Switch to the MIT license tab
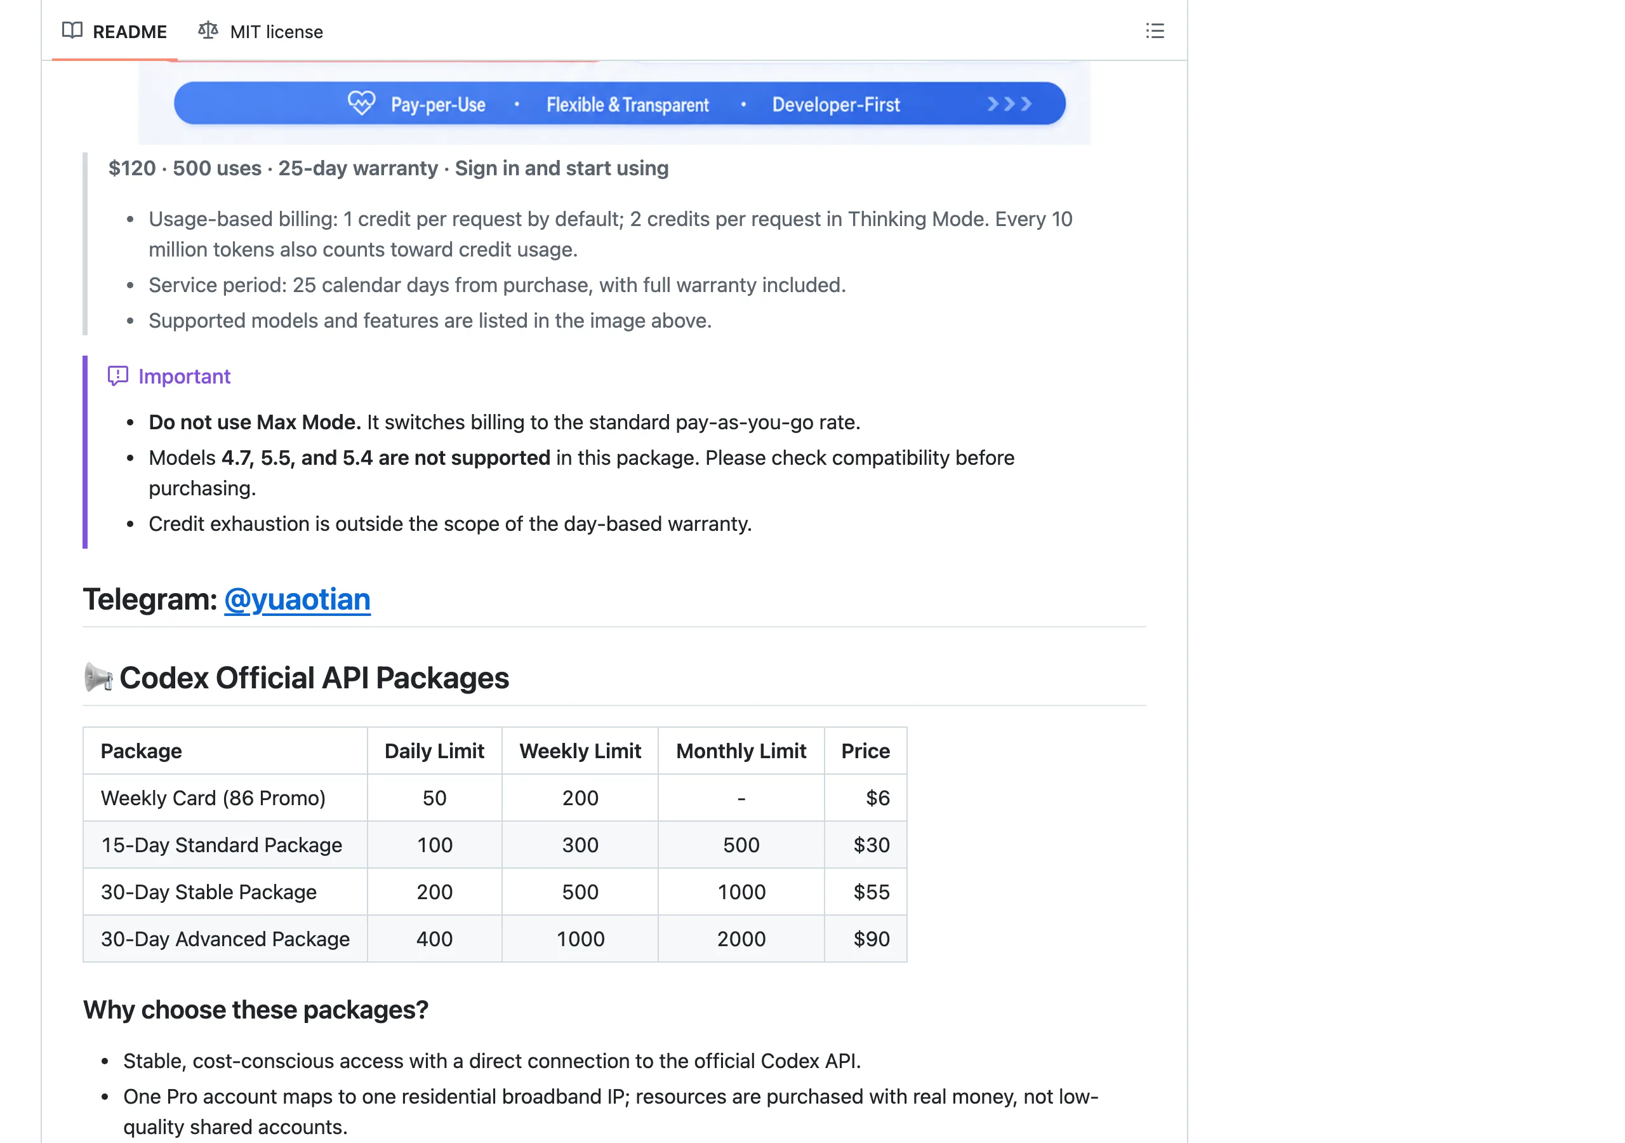Viewport: 1625px width, 1143px height. [260, 31]
